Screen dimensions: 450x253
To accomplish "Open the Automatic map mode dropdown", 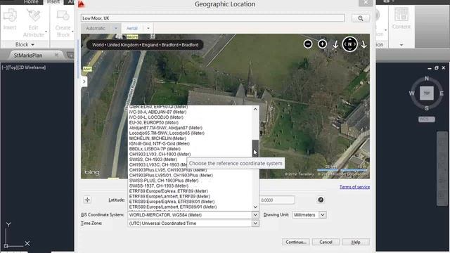I will click(115, 28).
